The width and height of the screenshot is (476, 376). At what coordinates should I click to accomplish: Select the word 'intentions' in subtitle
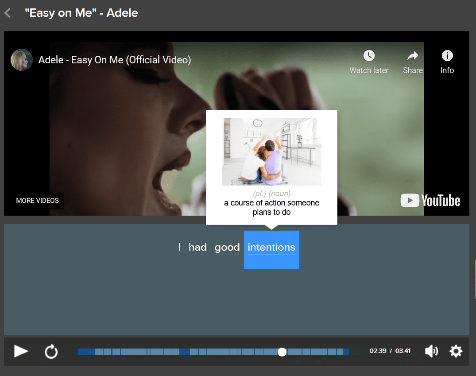pyautogui.click(x=271, y=248)
